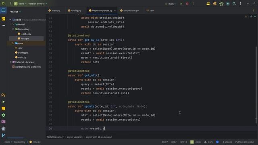
Task: Open the main run configuration dropdown
Action: pos(171,4)
